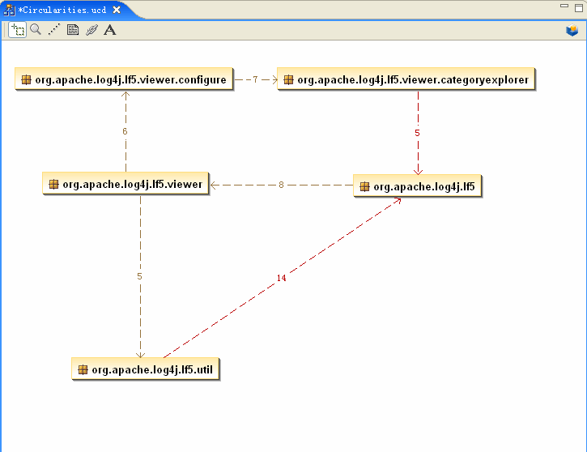Click the package icon of viewer.categoryexplorer

[288, 79]
